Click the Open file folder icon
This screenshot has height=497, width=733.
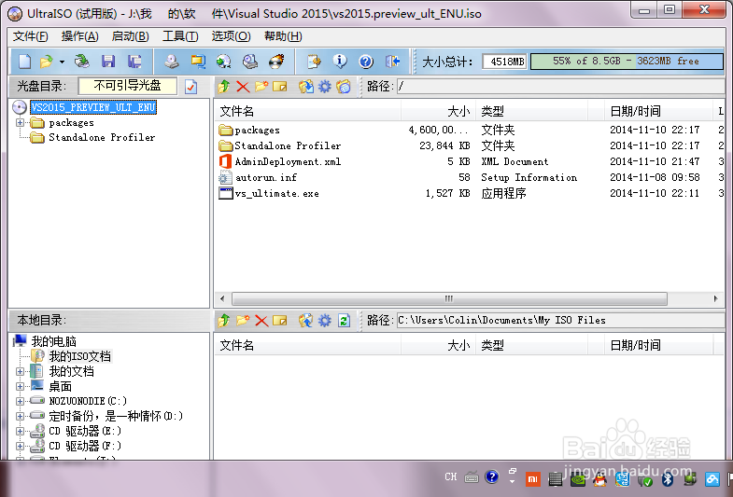click(47, 62)
